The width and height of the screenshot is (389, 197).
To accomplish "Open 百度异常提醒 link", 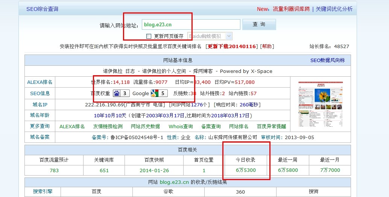I will (271, 126).
